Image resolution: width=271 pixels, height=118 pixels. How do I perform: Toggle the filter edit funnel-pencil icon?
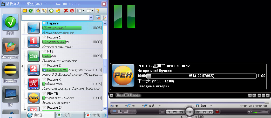pyautogui.click(x=104, y=17)
